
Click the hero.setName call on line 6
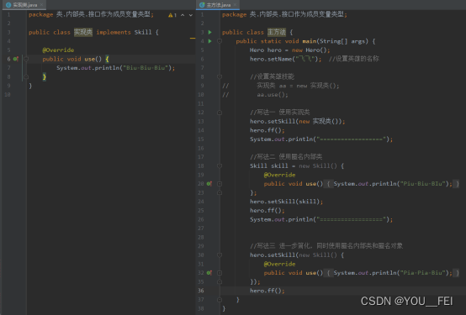(286, 59)
